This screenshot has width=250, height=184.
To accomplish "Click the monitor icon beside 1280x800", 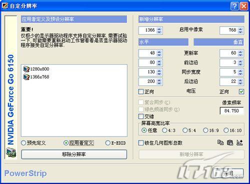I will (26, 69).
